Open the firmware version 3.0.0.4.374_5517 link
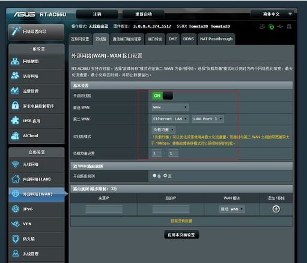Viewport: 307px width, 263px height. [x=152, y=26]
